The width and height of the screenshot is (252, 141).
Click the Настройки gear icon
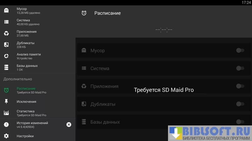click(x=6, y=136)
